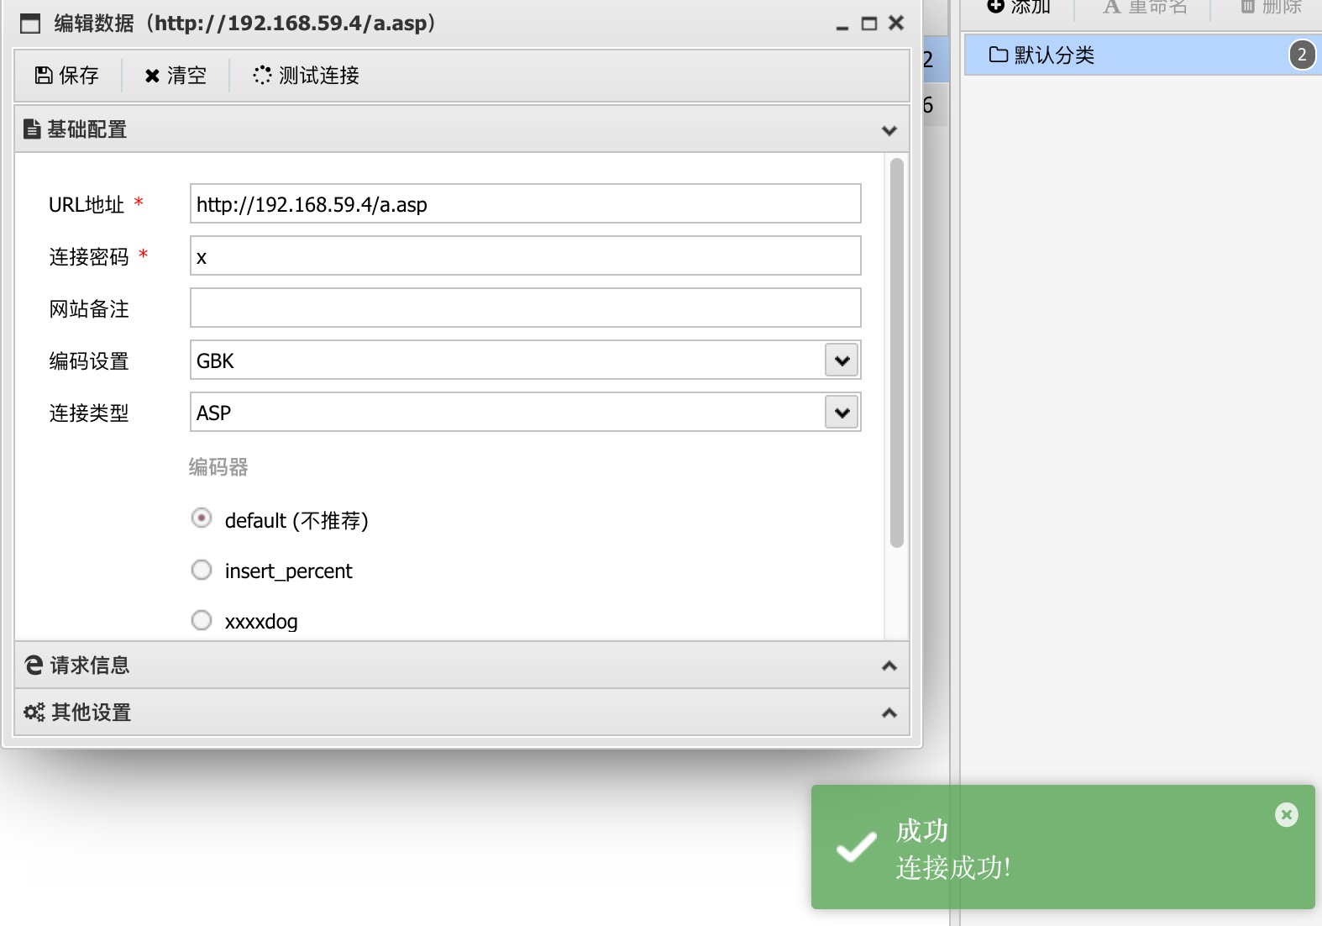This screenshot has width=1322, height=926.
Task: Maximize the edit data dialog
Action: tap(869, 24)
